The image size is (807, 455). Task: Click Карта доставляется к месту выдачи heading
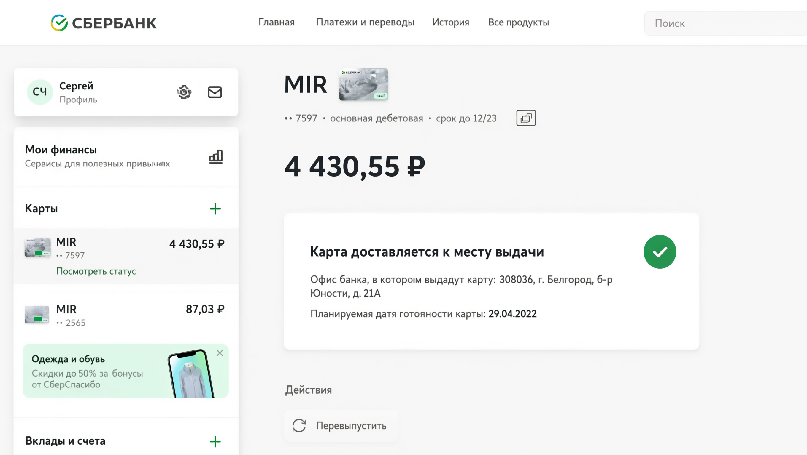tap(427, 252)
